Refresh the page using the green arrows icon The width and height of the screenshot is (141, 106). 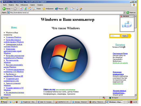pyautogui.click(x=25, y=9)
